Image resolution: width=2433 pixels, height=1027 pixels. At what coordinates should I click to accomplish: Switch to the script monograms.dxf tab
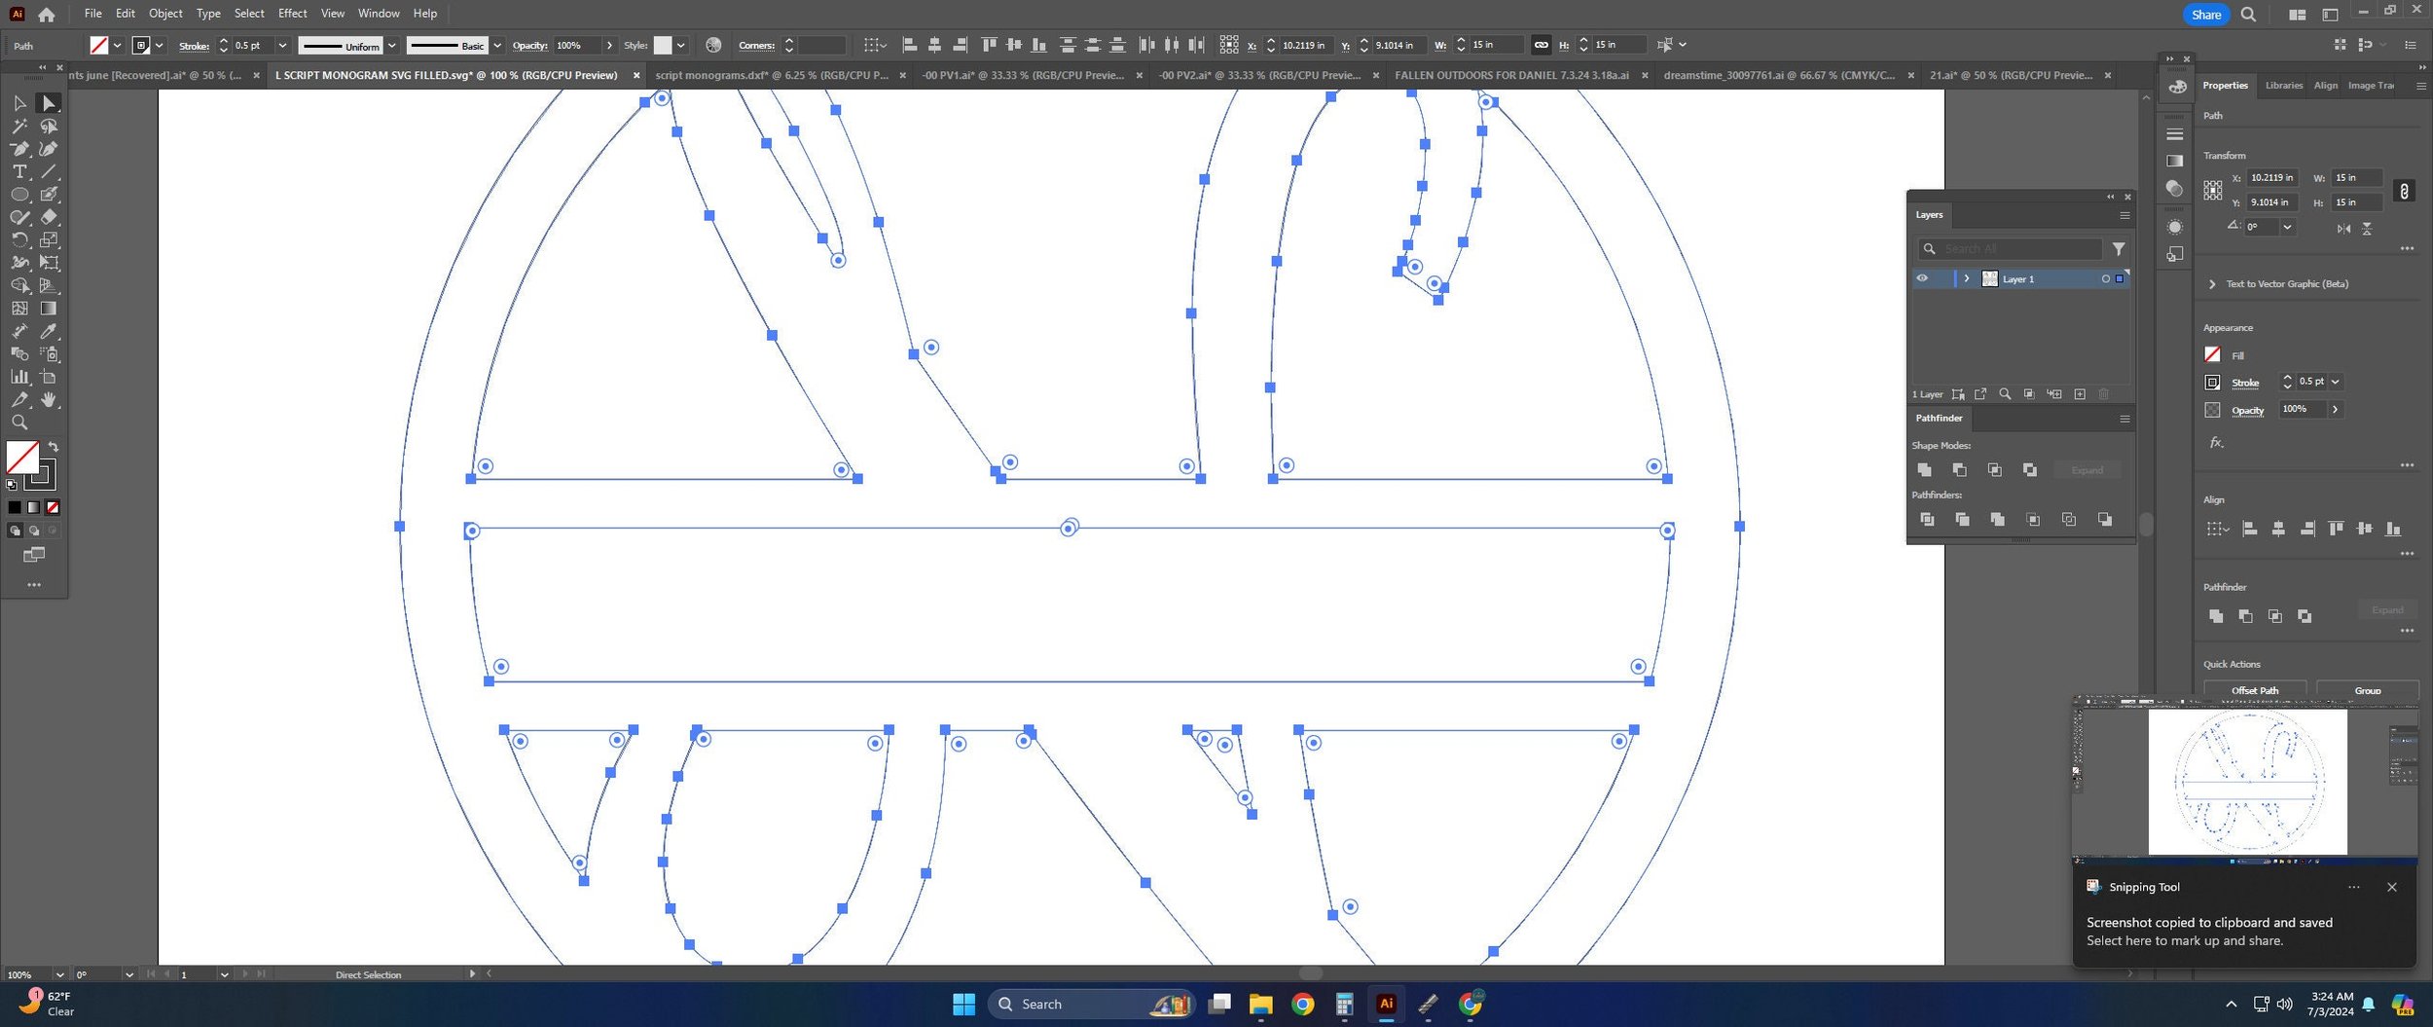(x=772, y=75)
